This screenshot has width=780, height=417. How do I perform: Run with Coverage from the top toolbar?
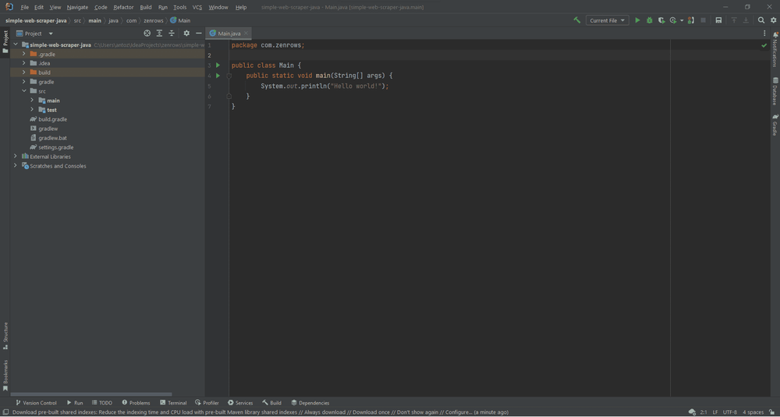(x=661, y=20)
